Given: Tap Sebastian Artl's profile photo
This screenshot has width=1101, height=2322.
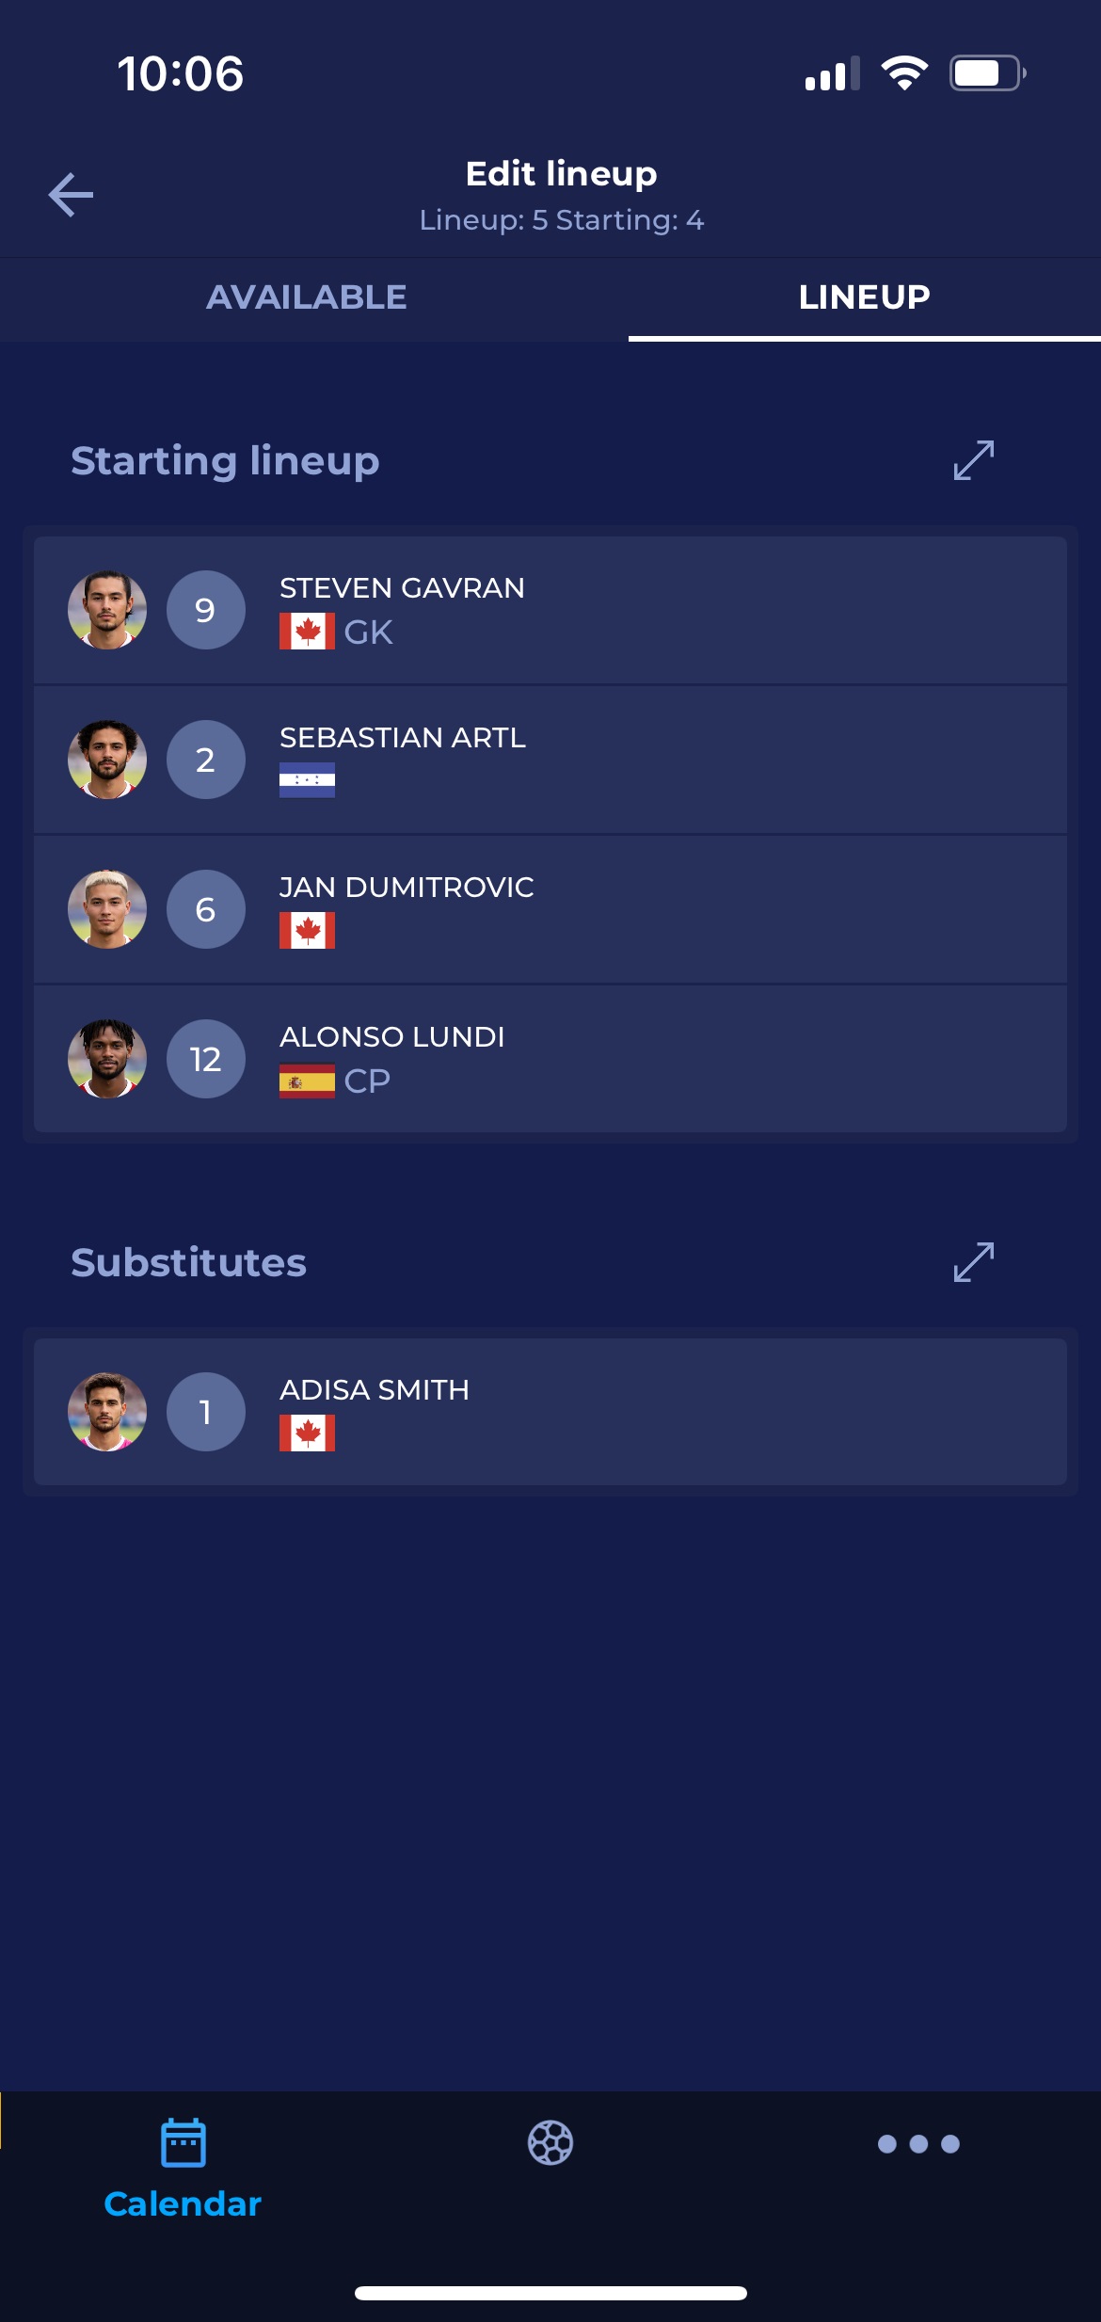Looking at the screenshot, I should click(107, 760).
